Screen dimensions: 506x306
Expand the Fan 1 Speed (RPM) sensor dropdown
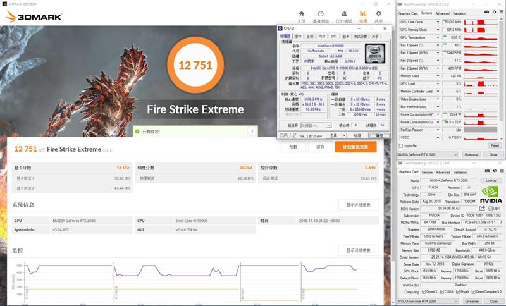[438, 52]
